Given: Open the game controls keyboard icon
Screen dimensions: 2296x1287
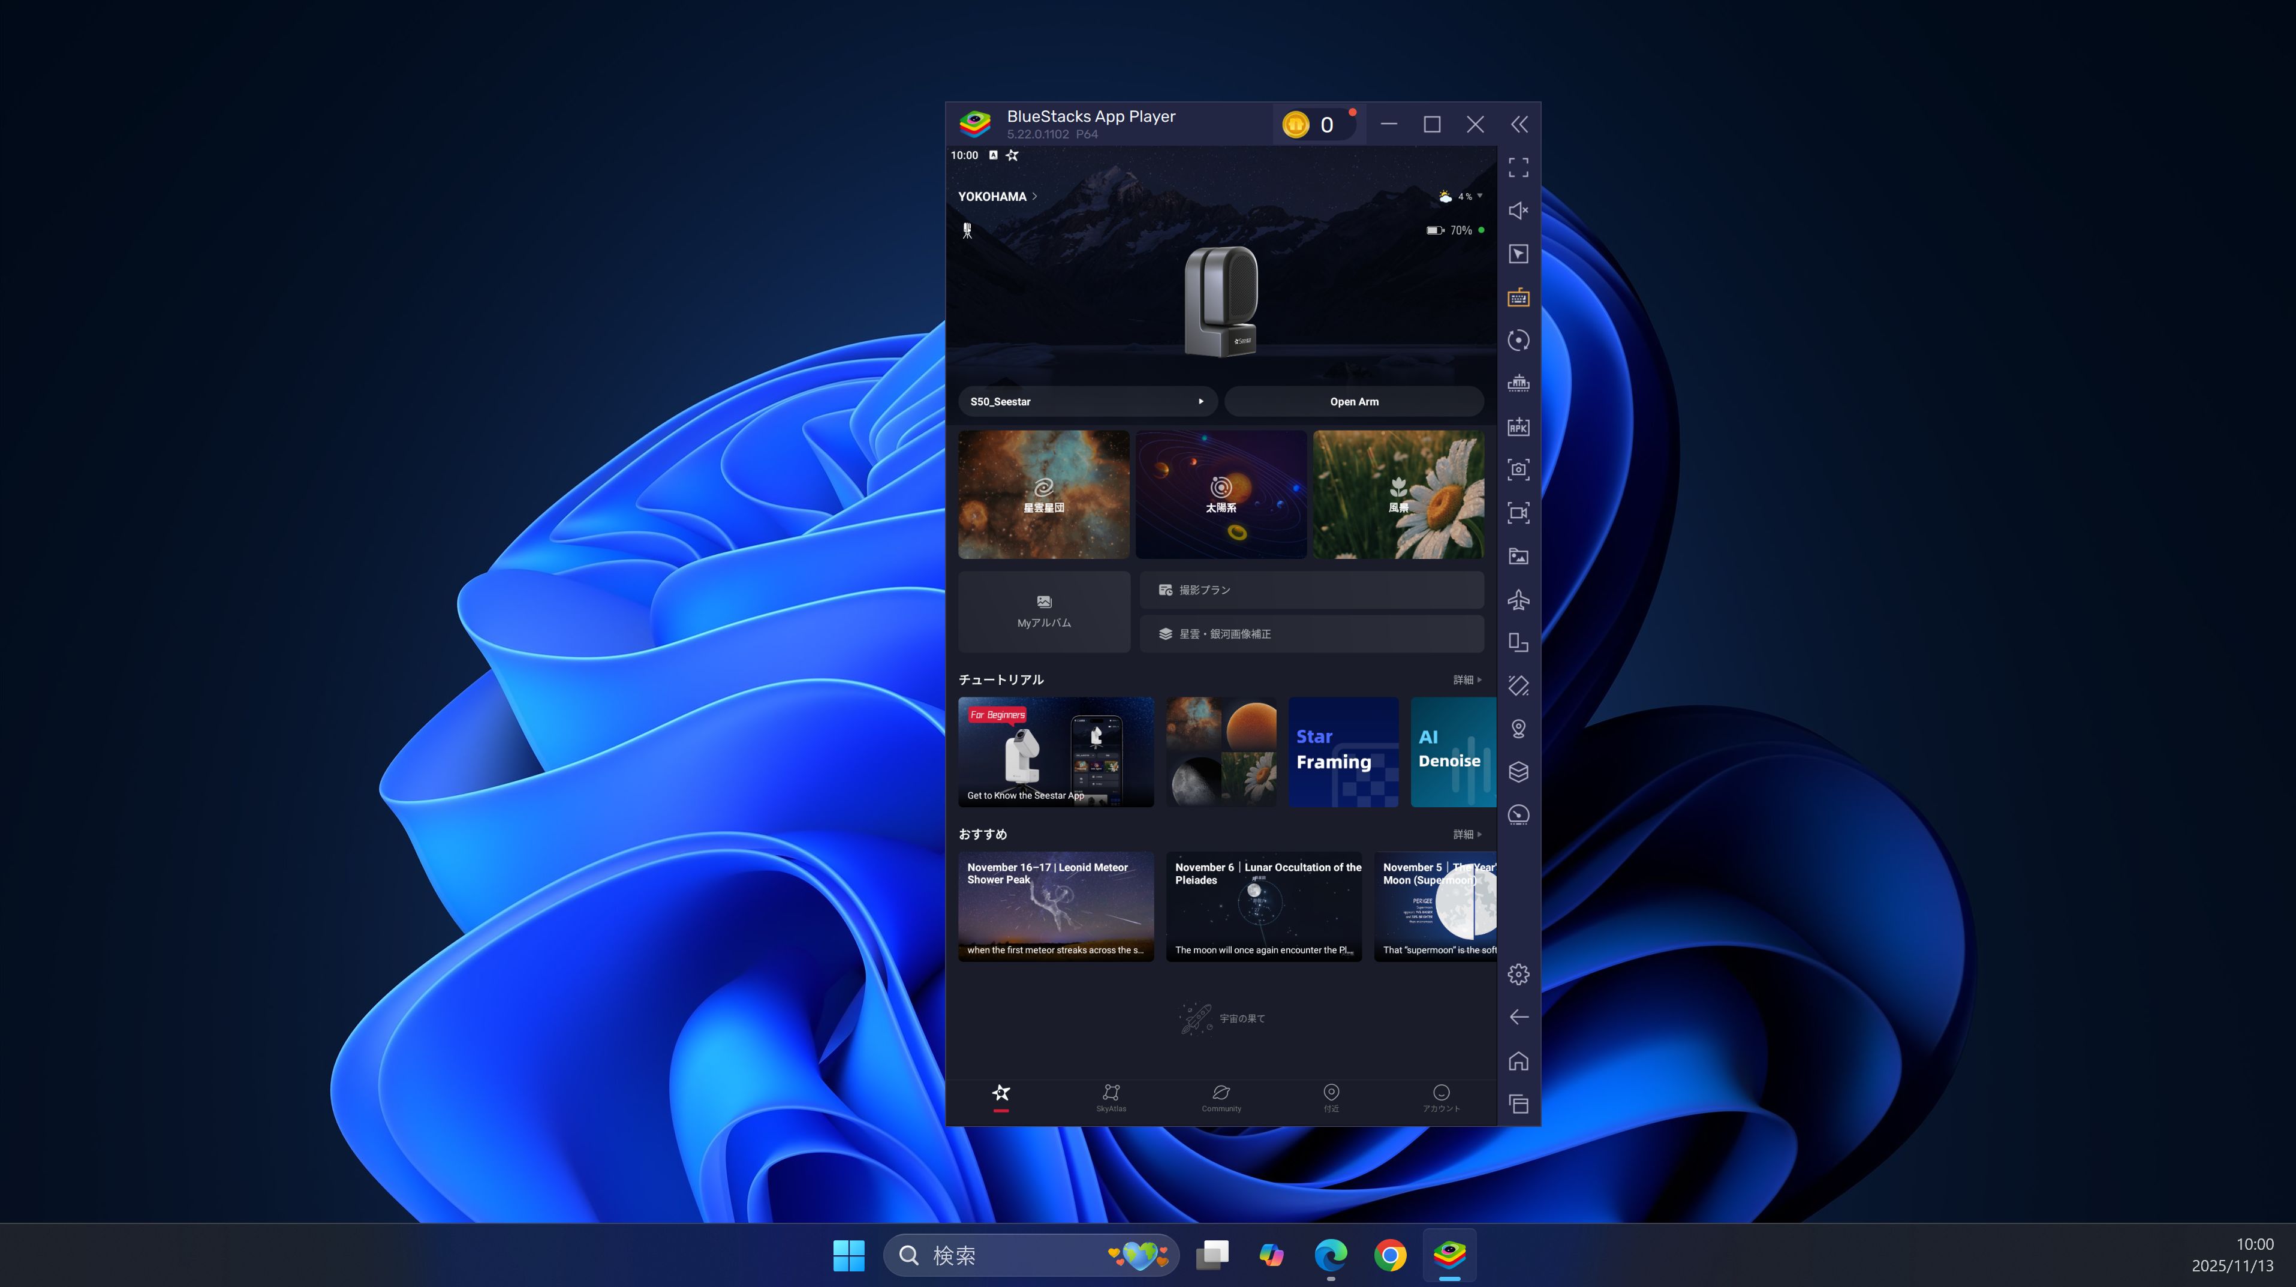Looking at the screenshot, I should pyautogui.click(x=1518, y=297).
